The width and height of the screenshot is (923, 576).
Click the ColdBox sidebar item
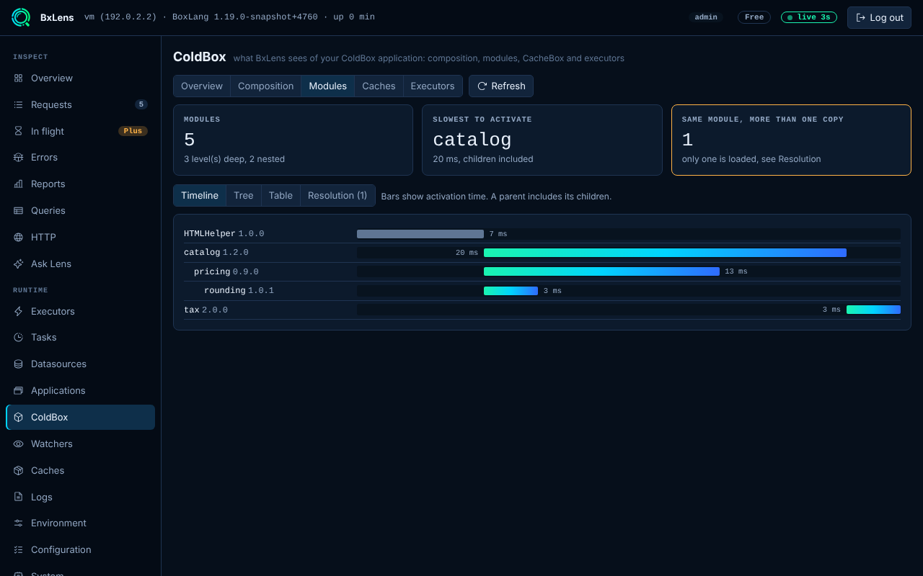[80, 417]
